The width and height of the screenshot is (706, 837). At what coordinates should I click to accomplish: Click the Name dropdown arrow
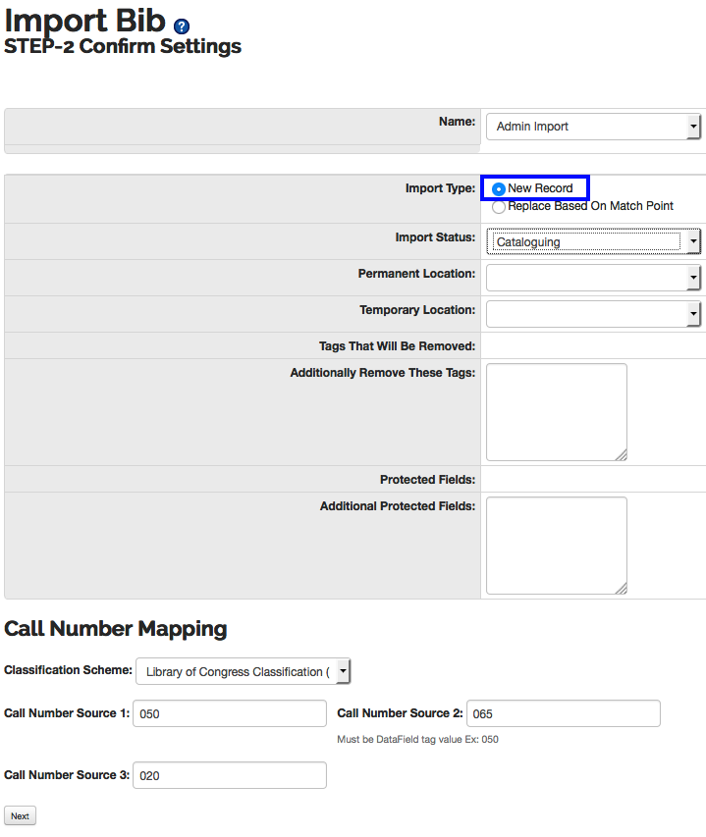coord(693,127)
